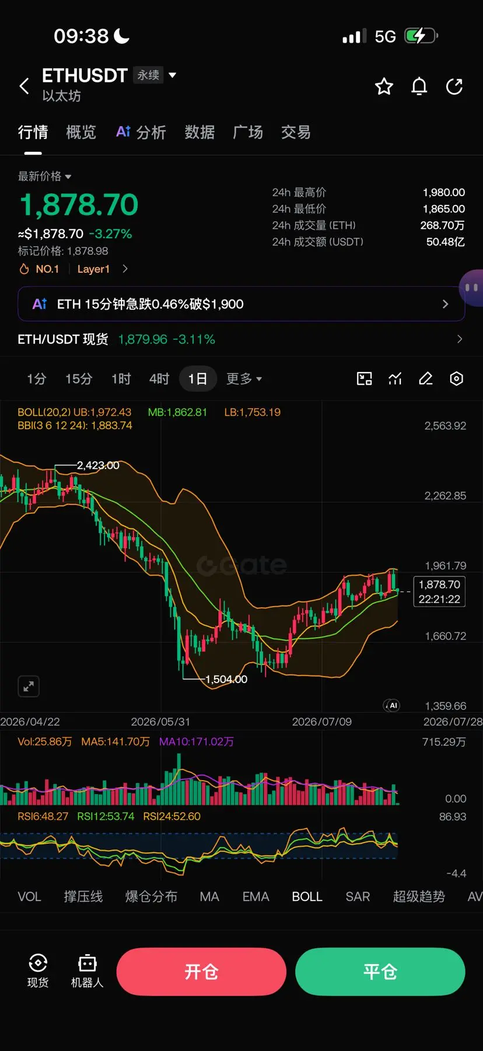Toggle the 爆仓分布 indicator
Viewport: 483px width, 1051px height.
(x=151, y=897)
